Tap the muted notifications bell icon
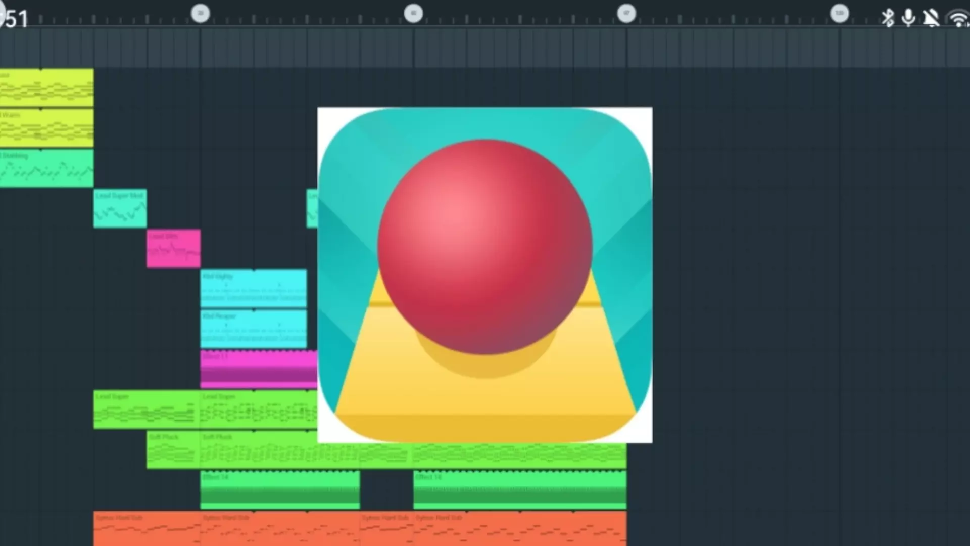 [x=931, y=18]
